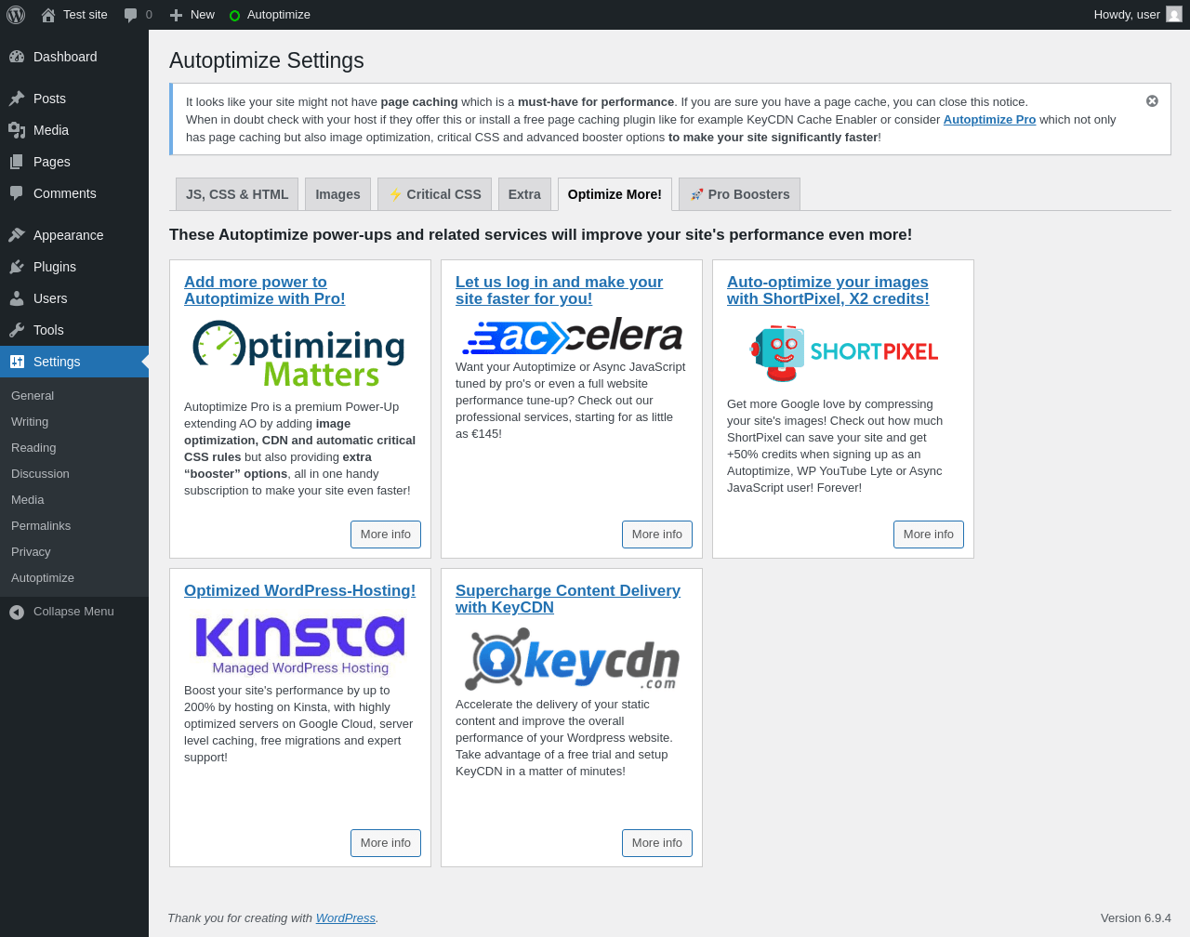1190x937 pixels.
Task: Click the green Autoptimize status circle icon
Action: (234, 16)
